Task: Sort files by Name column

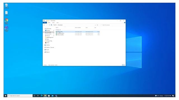Action: click(57, 27)
